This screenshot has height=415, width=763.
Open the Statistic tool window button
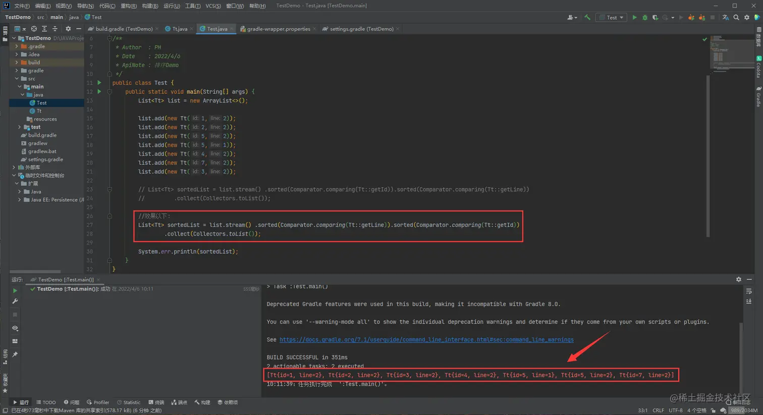click(129, 402)
